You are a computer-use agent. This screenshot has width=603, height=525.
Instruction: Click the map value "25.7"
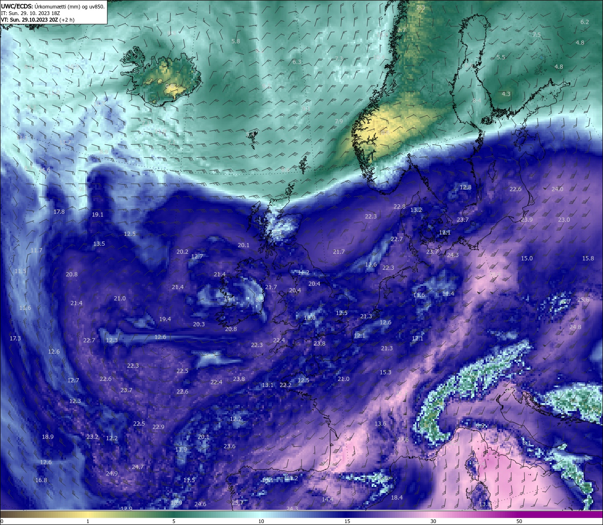[x=237, y=503]
